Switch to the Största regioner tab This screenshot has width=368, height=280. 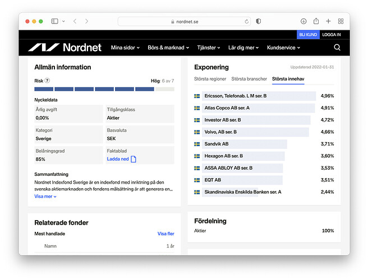click(x=210, y=79)
